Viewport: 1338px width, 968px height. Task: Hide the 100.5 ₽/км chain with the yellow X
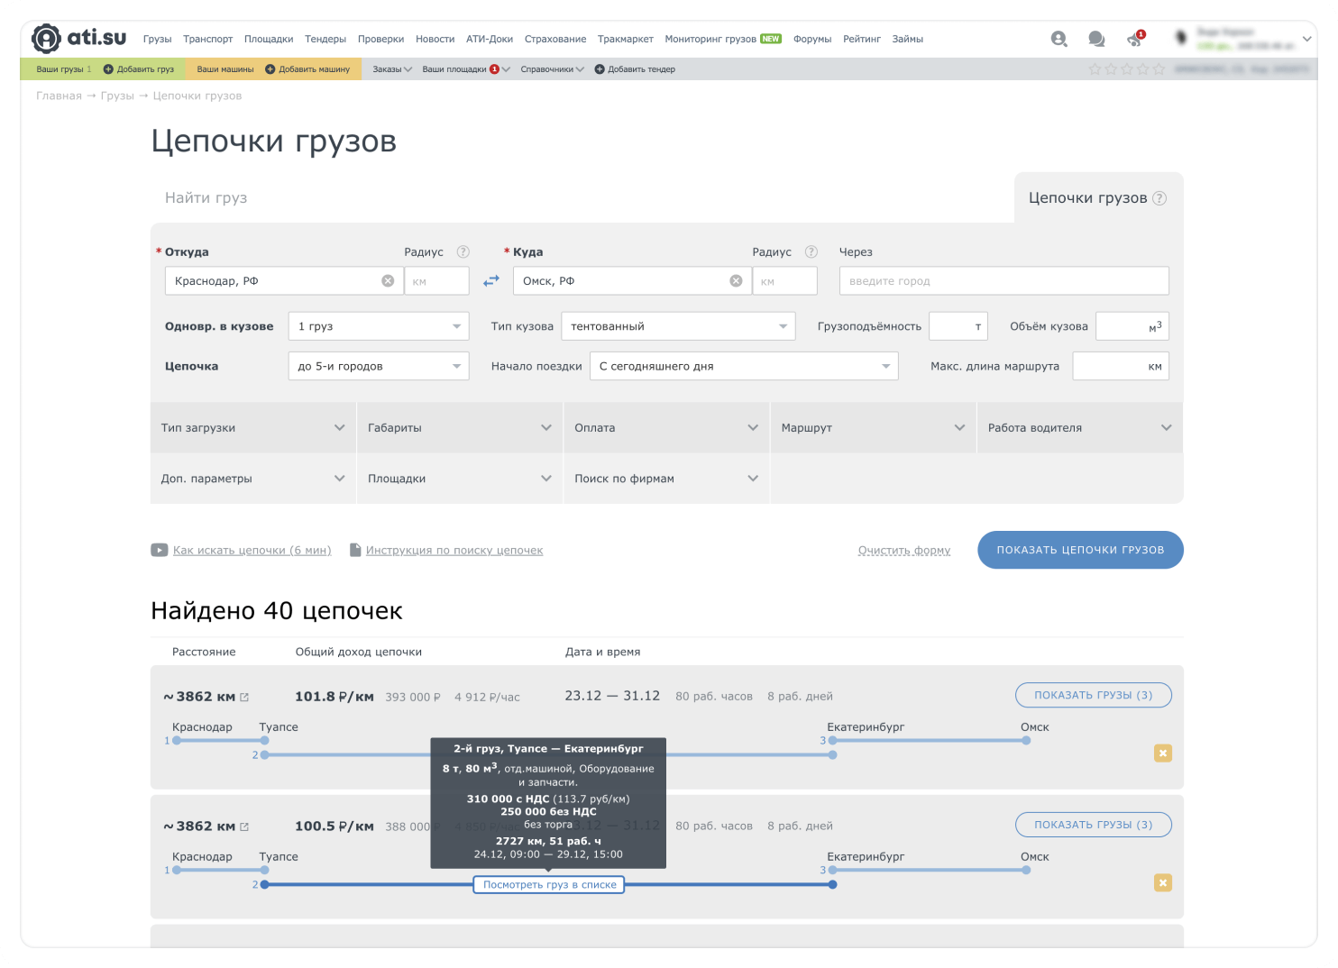(x=1162, y=883)
